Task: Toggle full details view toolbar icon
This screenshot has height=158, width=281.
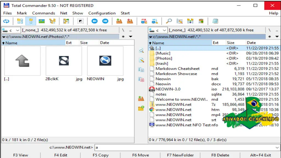Action: pyautogui.click(x=31, y=21)
